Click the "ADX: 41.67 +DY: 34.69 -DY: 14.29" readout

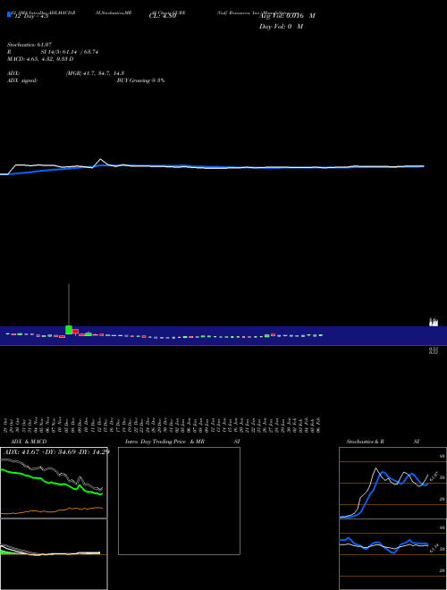point(56,451)
